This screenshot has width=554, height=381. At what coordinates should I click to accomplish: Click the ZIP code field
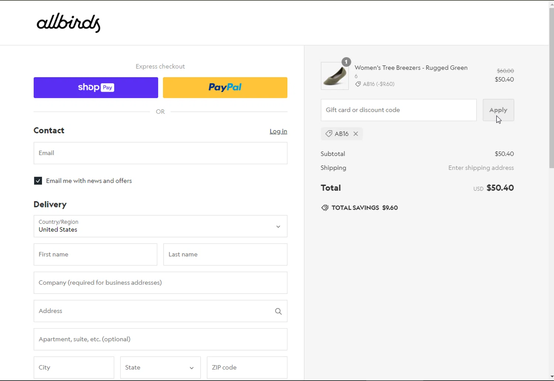click(x=247, y=367)
